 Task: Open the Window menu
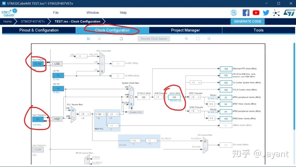[x=92, y=13]
